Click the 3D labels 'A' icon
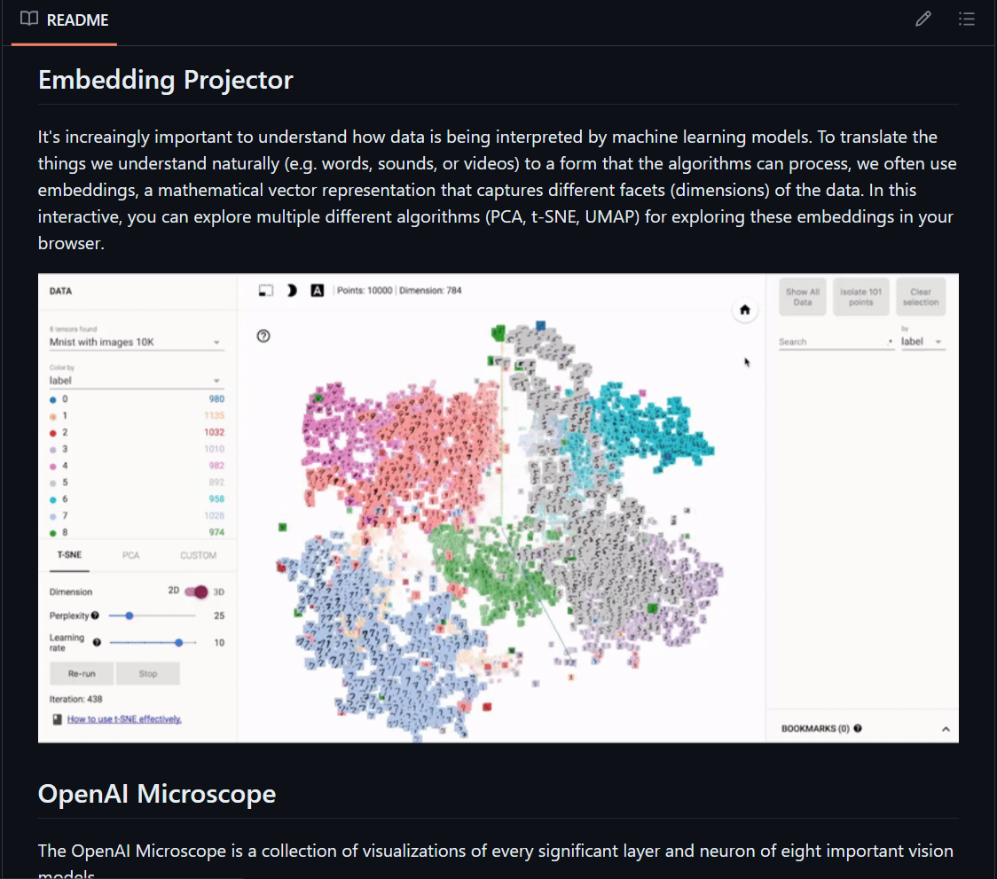This screenshot has height=879, width=997. pos(317,290)
